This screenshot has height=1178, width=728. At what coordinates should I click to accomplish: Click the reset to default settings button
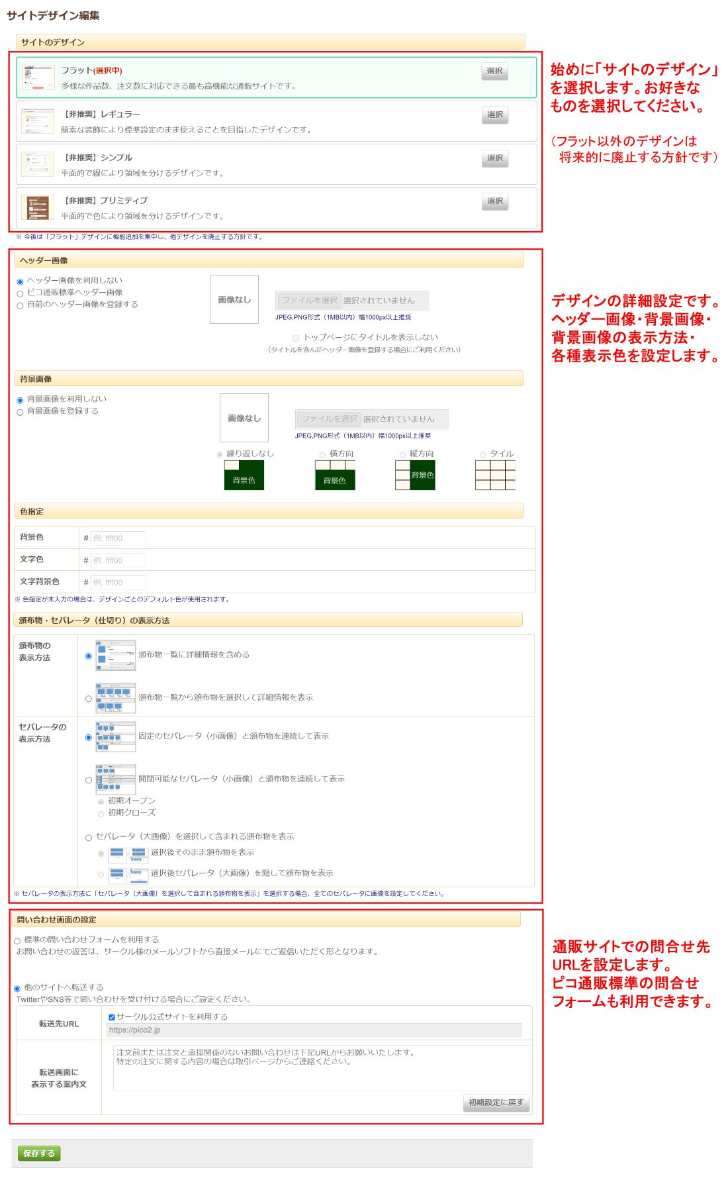(x=496, y=1103)
